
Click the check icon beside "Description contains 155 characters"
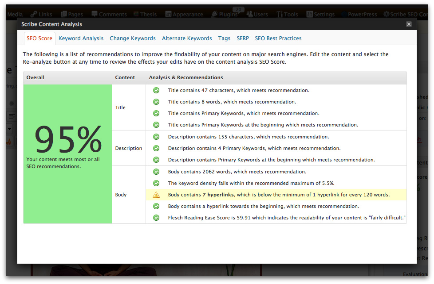[156, 137]
